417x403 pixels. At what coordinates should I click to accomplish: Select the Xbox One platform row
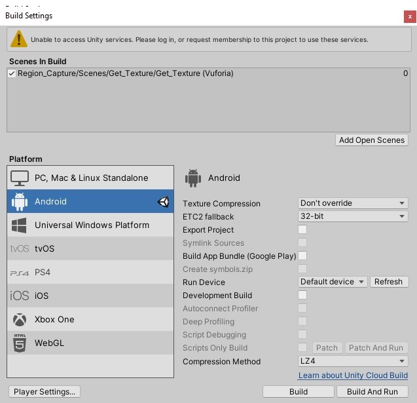point(90,319)
